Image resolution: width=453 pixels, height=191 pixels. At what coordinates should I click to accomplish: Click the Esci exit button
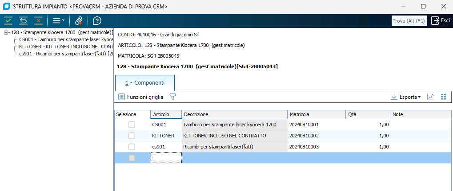pyautogui.click(x=440, y=20)
